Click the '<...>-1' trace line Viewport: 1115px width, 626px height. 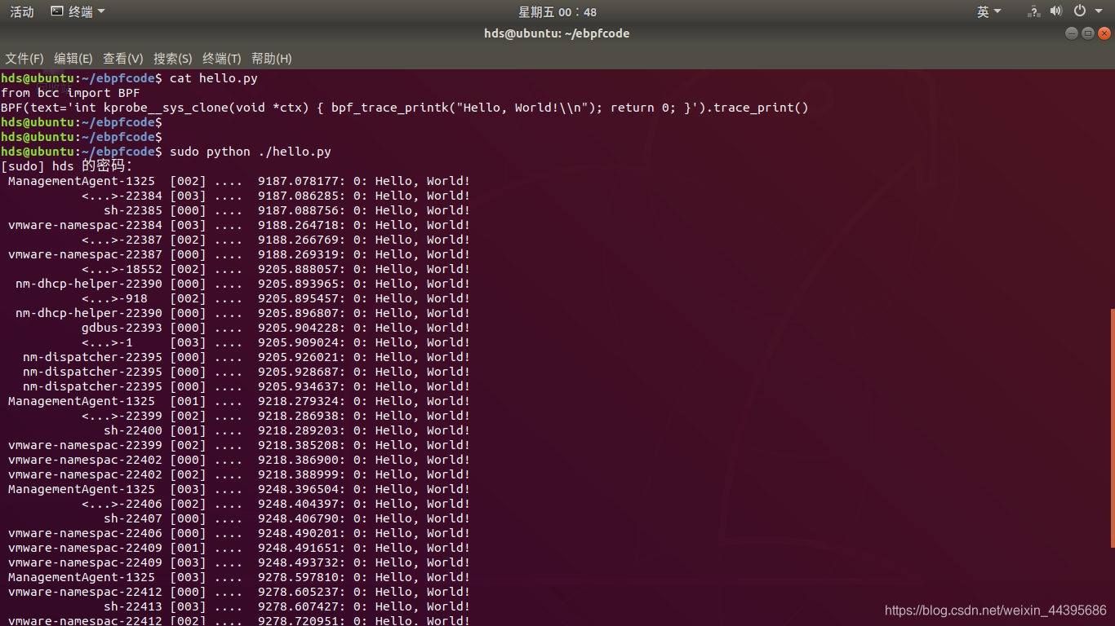[x=276, y=342]
